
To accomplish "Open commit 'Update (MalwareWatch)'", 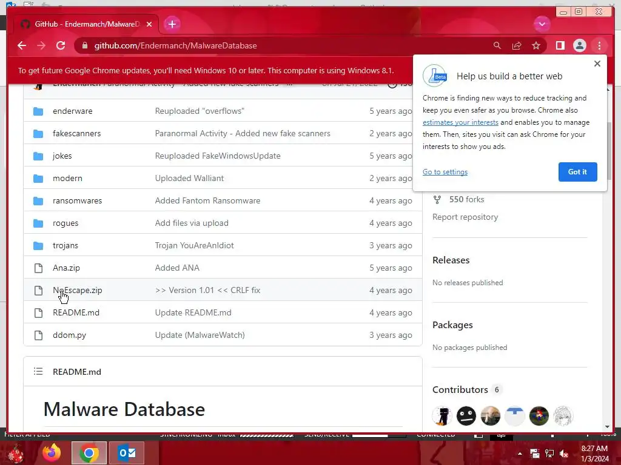I will (200, 335).
